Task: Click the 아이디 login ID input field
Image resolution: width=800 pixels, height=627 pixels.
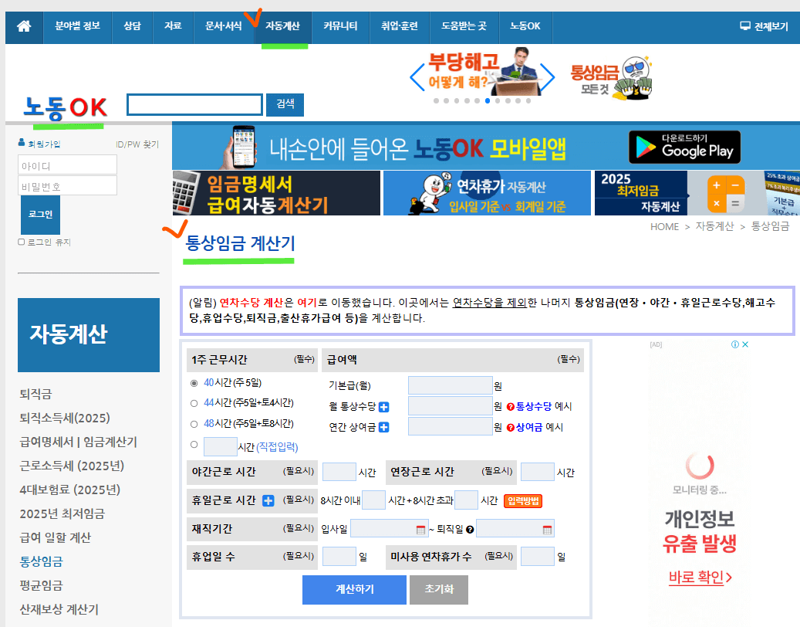Action: coord(67,164)
